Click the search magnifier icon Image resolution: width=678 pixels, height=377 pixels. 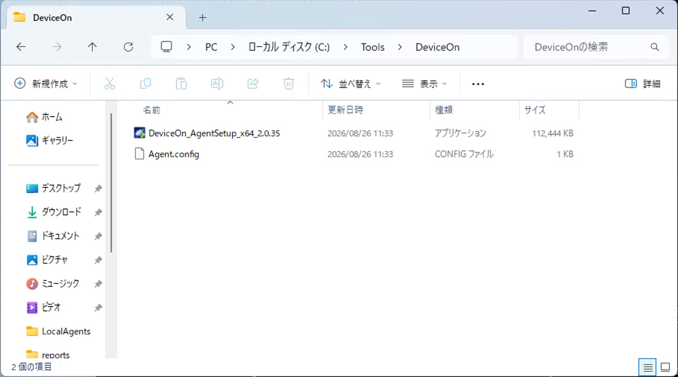point(655,47)
